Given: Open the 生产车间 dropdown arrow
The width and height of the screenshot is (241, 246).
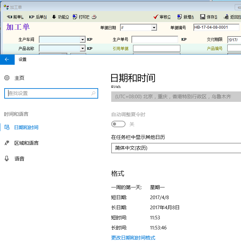Looking at the screenshot, I should 83,40.
